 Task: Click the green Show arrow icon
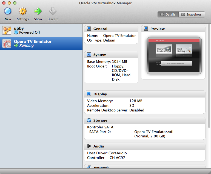pyautogui.click(x=38, y=11)
